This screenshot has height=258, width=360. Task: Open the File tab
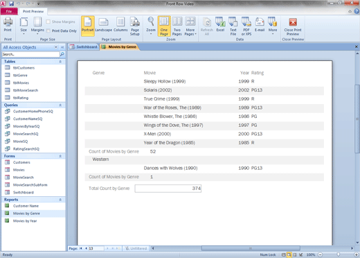[9, 11]
